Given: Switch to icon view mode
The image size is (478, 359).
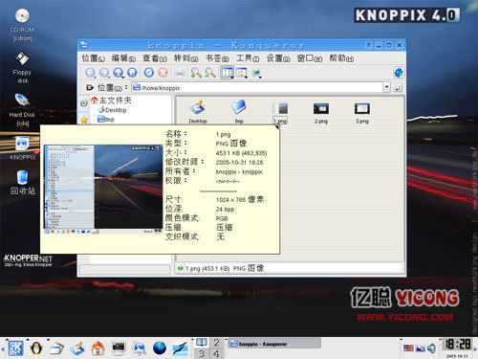Looking at the screenshot, I should [228, 73].
